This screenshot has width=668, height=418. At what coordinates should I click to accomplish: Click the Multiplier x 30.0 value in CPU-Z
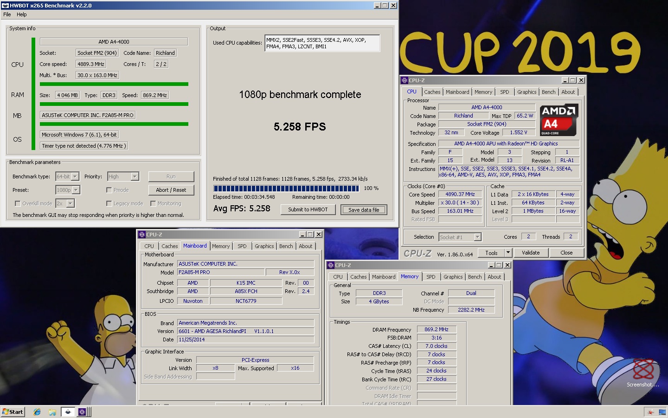(460, 202)
